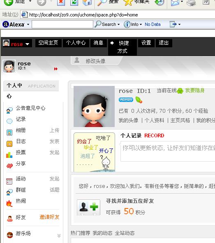Click the status update text field
215x243 pixels.
point(168,151)
